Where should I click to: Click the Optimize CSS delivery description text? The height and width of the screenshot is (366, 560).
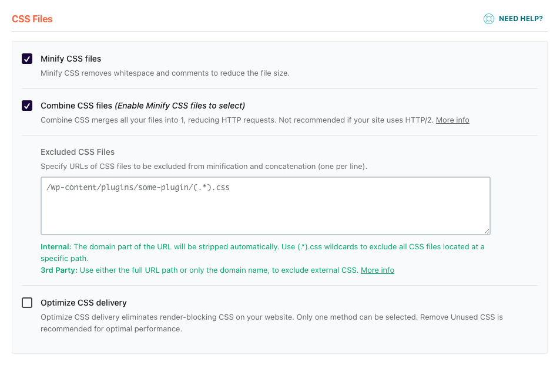coord(271,323)
